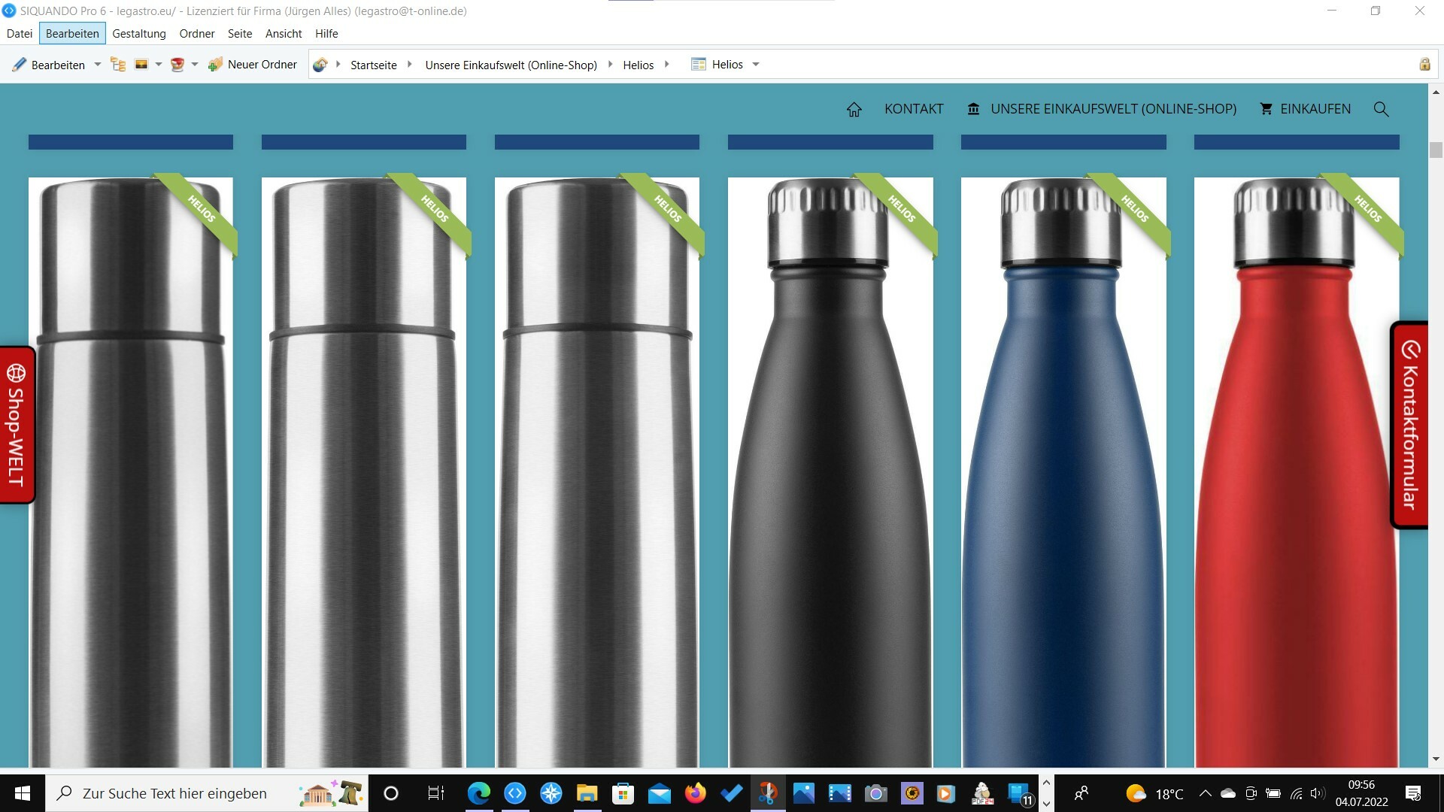The image size is (1444, 812).
Task: Open the Hilfe menu
Action: point(326,34)
